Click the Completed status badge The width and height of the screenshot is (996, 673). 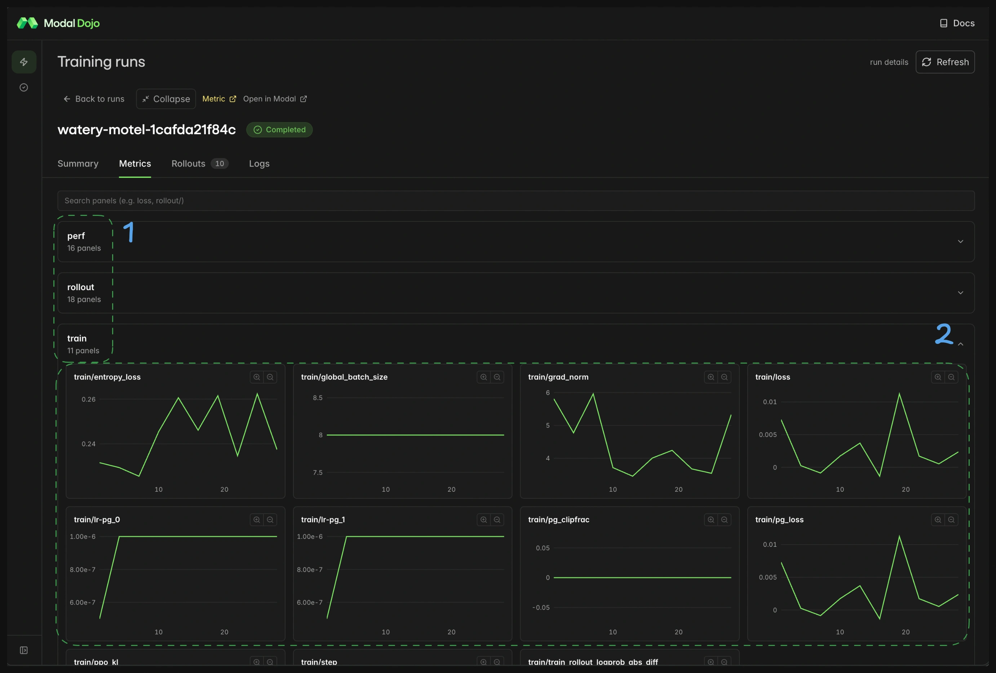[x=279, y=130]
